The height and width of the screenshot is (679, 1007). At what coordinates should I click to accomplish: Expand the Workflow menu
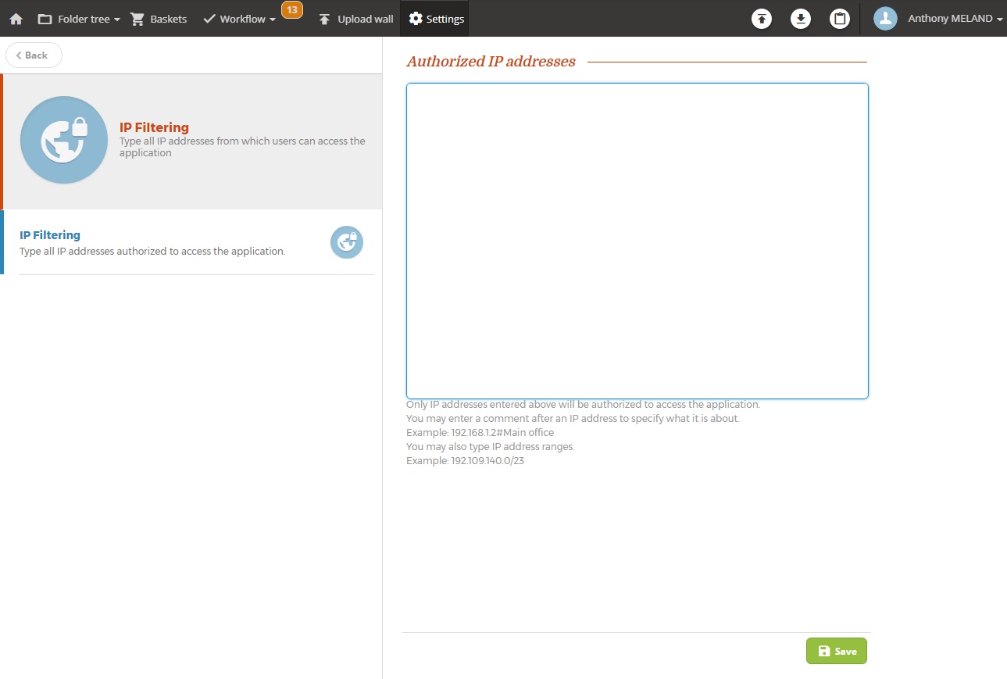click(240, 19)
